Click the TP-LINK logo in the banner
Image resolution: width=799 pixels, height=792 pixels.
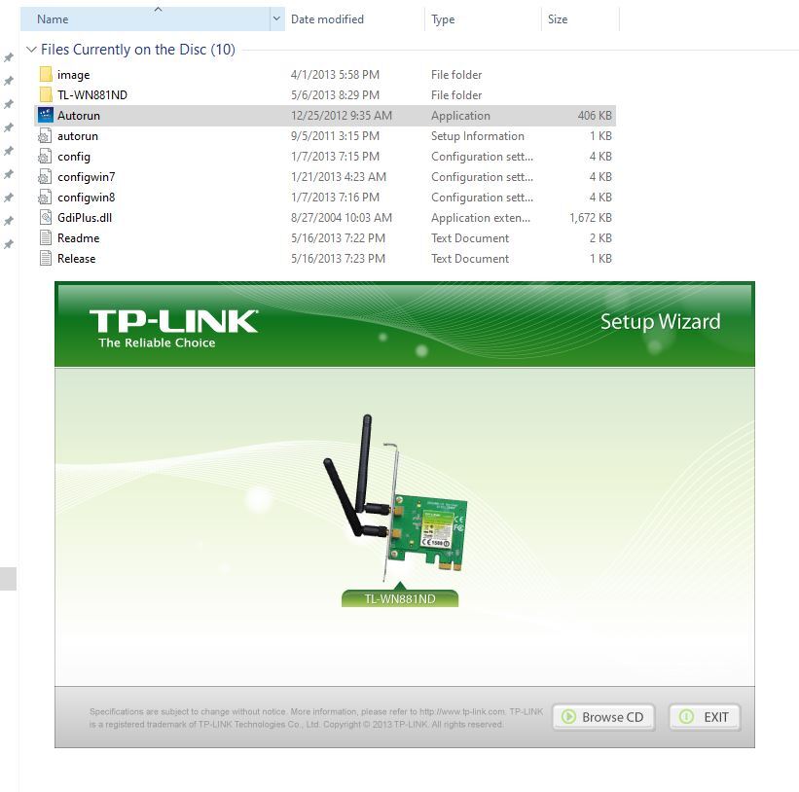pyautogui.click(x=173, y=329)
